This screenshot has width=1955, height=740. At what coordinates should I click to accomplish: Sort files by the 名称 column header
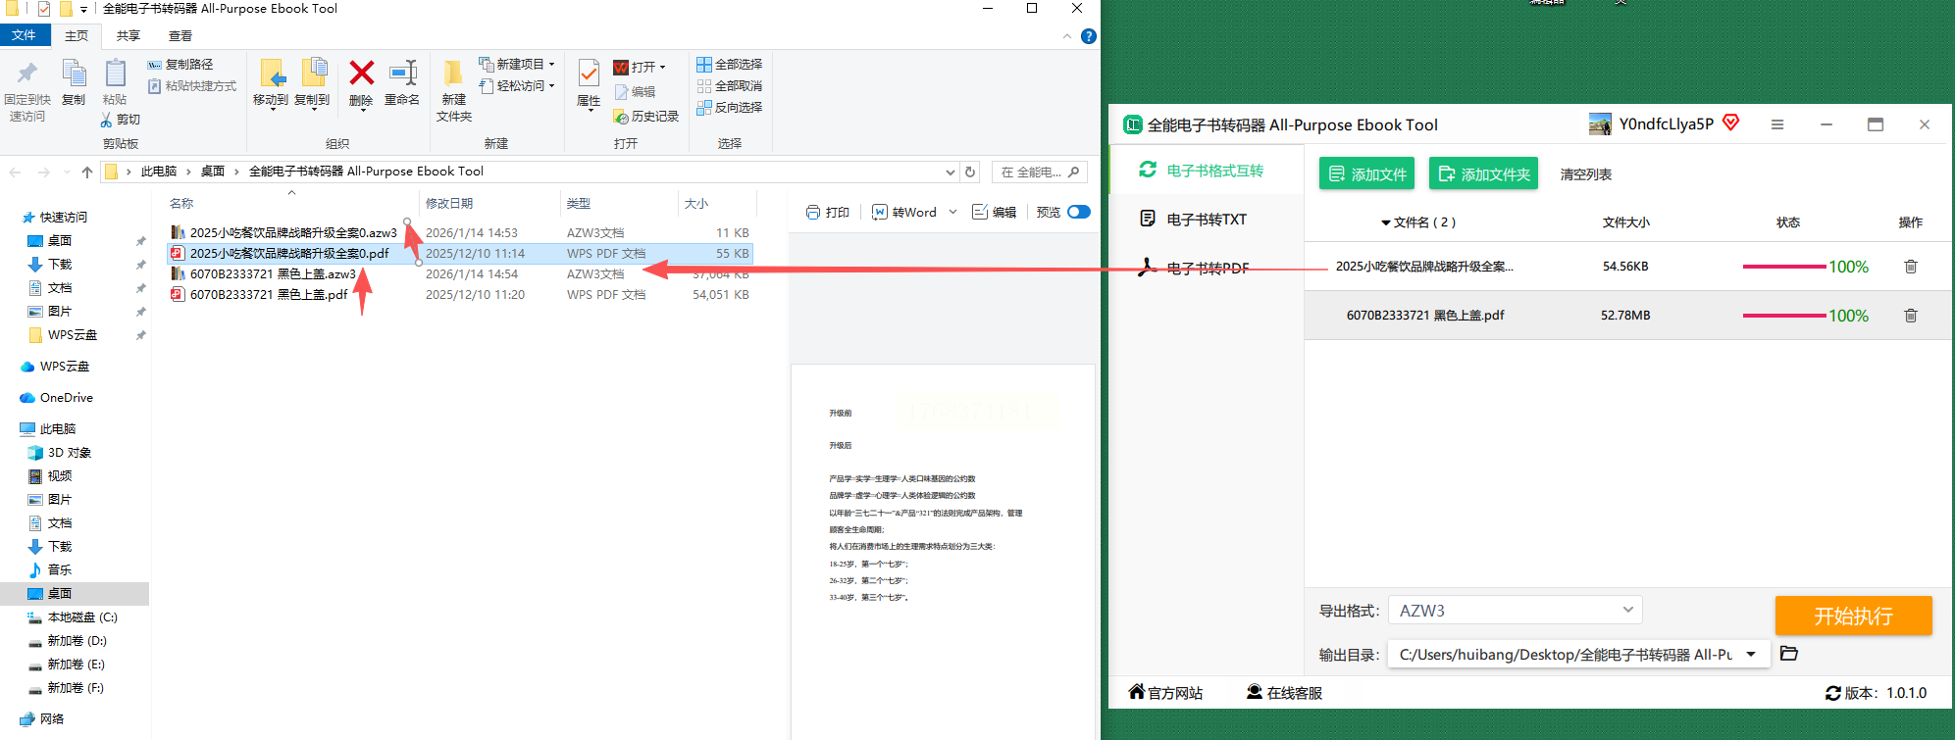(181, 204)
